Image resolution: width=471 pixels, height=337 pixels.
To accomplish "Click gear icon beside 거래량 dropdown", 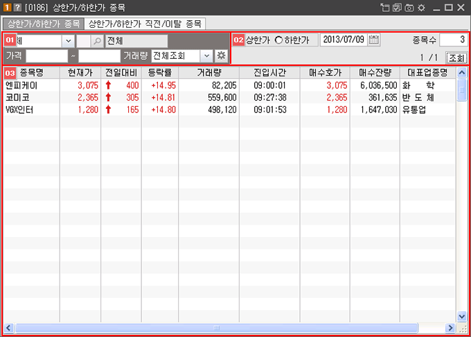I will click(x=222, y=55).
